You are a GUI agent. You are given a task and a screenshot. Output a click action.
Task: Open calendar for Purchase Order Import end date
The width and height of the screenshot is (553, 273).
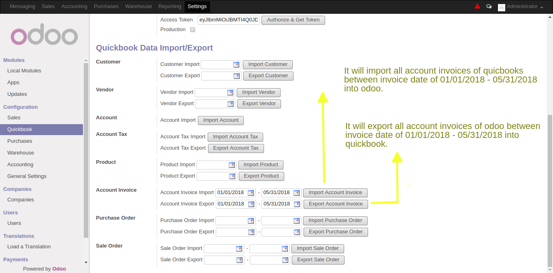point(296,221)
